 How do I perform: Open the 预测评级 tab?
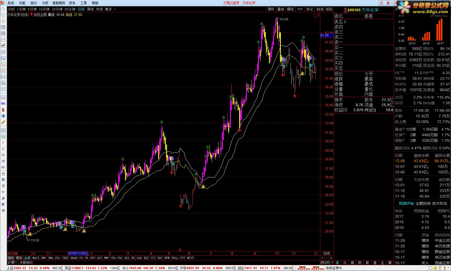406,203
